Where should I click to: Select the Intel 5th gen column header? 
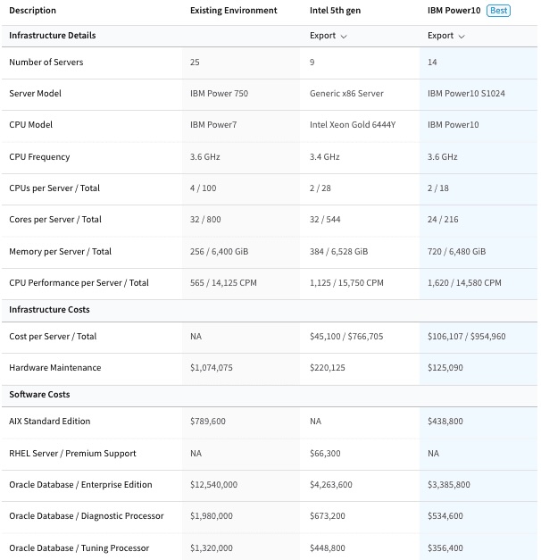335,11
